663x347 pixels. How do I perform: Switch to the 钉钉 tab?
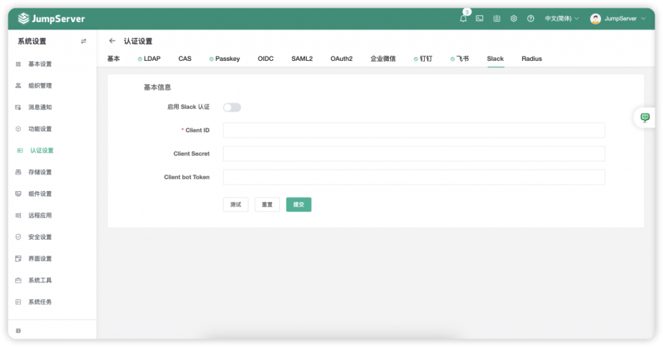click(x=423, y=59)
